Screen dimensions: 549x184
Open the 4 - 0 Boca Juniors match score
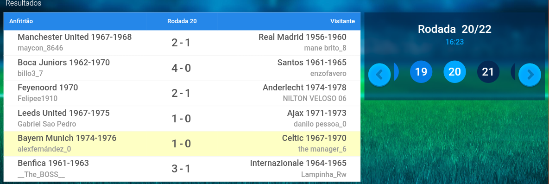pos(181,68)
